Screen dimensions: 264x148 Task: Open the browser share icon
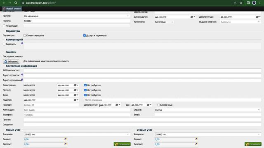tap(235, 3)
